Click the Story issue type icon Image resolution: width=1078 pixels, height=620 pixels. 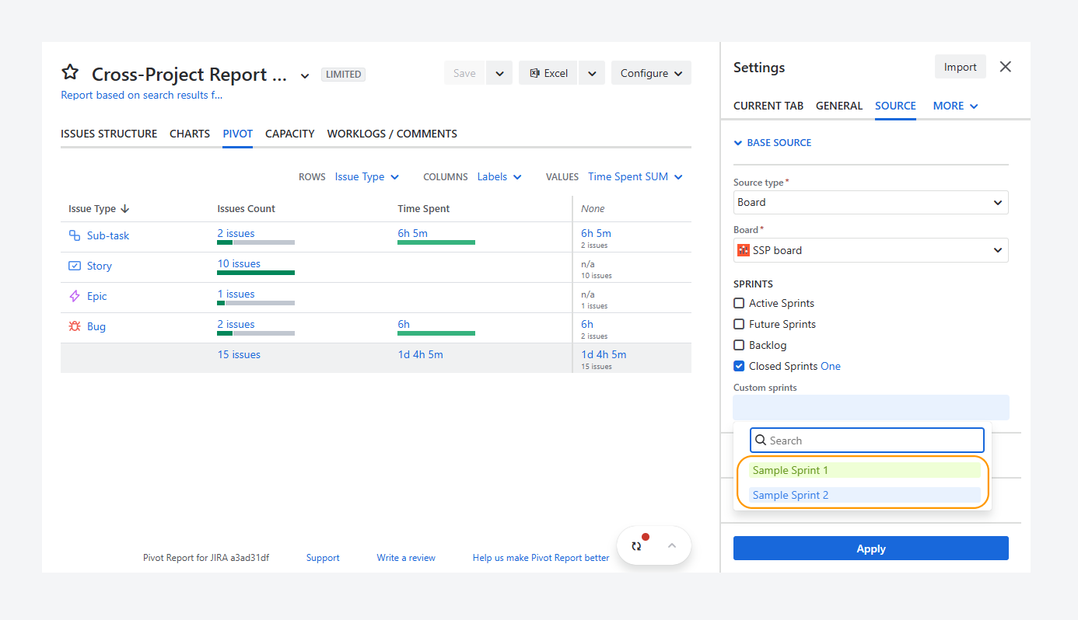click(x=75, y=266)
